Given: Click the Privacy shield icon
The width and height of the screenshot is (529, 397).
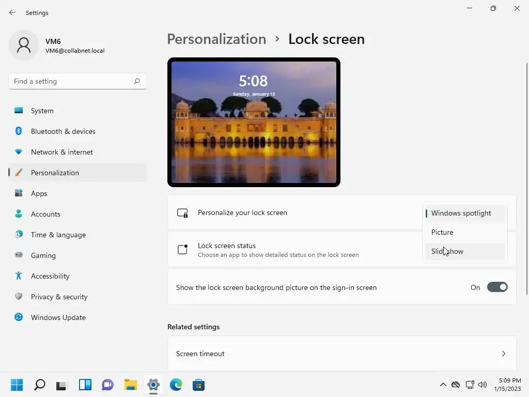Looking at the screenshot, I should (x=19, y=296).
